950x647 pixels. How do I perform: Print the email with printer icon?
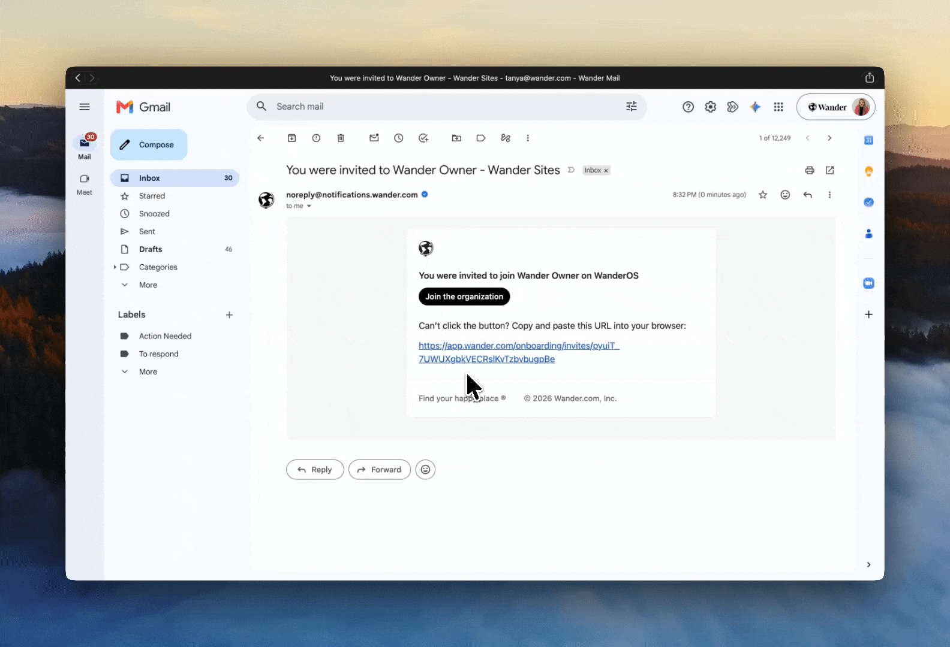810,170
